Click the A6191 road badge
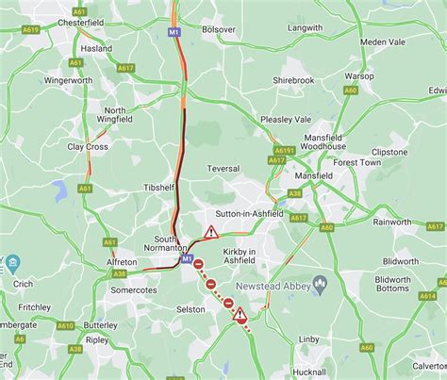 click(285, 150)
